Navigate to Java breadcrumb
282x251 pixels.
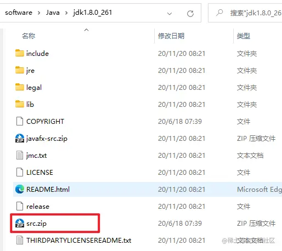[x=53, y=13]
